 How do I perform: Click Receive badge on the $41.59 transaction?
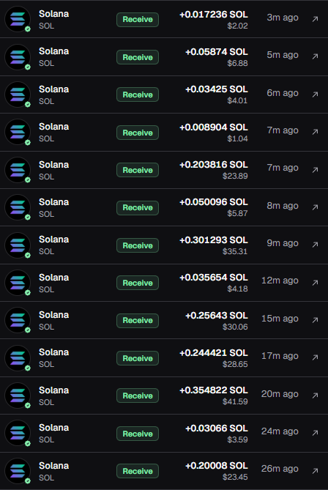point(138,396)
